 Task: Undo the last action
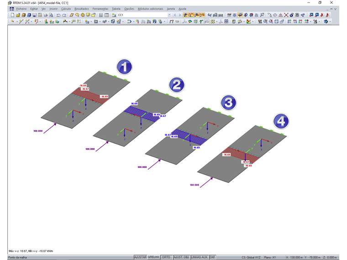[x=58, y=15]
